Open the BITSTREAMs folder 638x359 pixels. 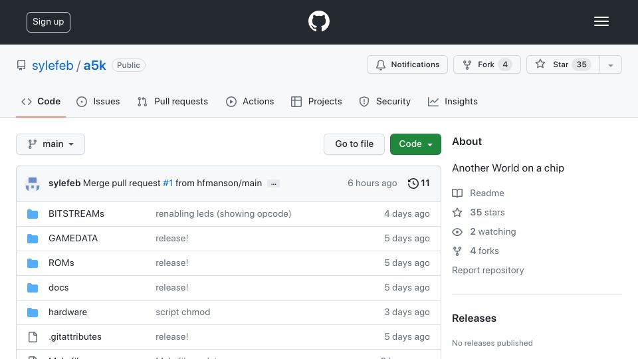[x=76, y=213]
